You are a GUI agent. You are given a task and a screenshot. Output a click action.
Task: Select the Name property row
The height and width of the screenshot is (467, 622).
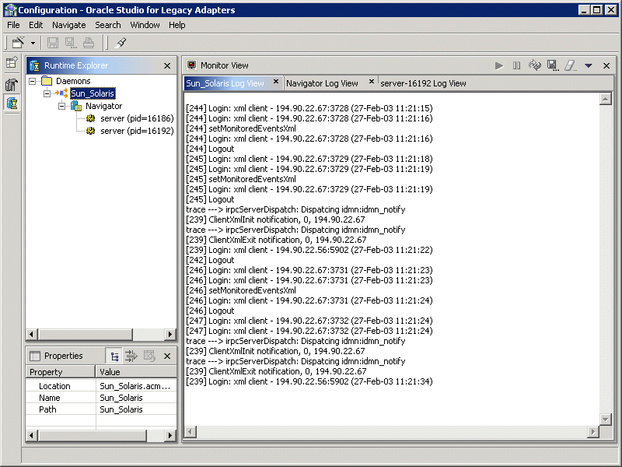click(x=101, y=398)
